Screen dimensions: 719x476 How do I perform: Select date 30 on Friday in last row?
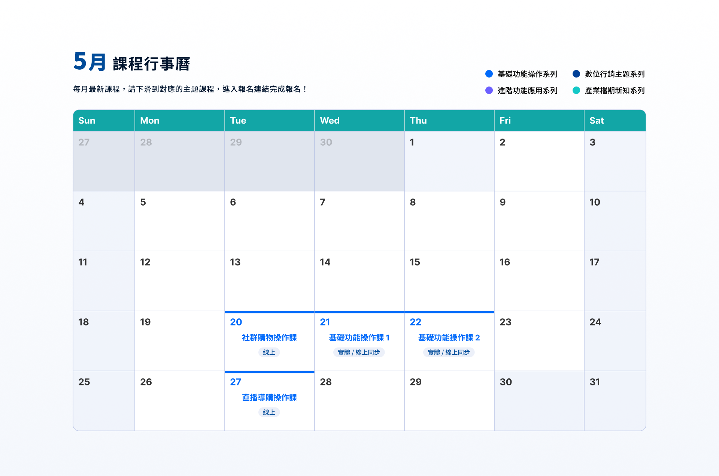pos(506,382)
